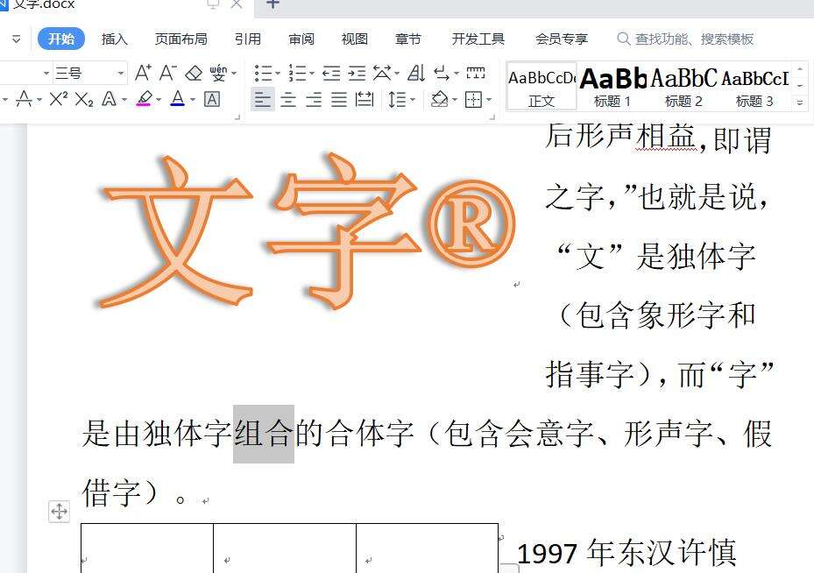Click the 查找功能 search box
The width and height of the screenshot is (814, 573).
(685, 39)
